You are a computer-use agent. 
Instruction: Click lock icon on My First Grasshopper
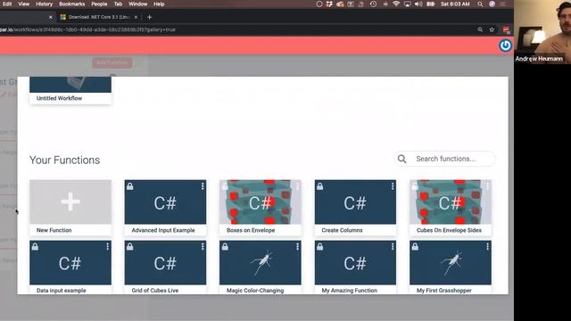(x=415, y=247)
